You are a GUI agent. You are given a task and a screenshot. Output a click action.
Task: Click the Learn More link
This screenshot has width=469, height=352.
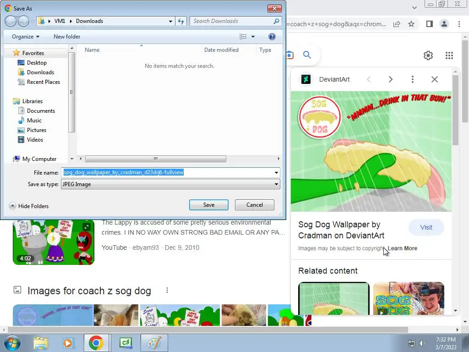point(403,248)
